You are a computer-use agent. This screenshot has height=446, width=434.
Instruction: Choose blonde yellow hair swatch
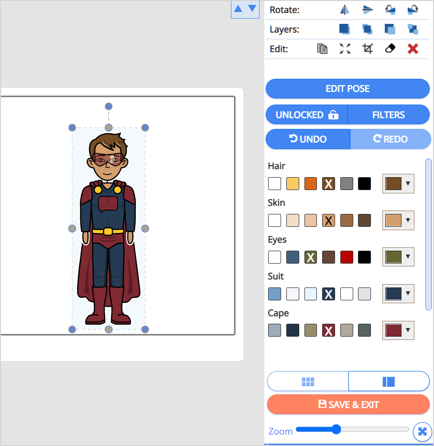tap(293, 183)
